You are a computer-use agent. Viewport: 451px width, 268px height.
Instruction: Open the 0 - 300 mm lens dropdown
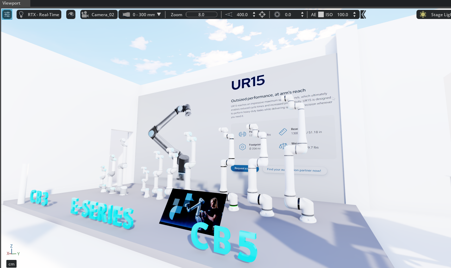tap(142, 14)
